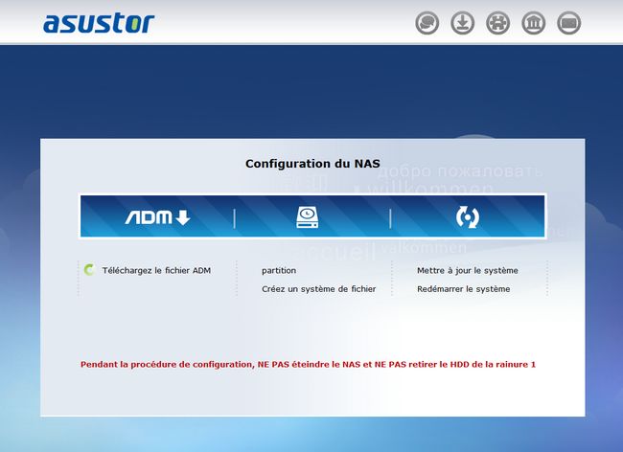Select 'Téléchargez le fichier ADM' text
623x452 pixels.
156,271
